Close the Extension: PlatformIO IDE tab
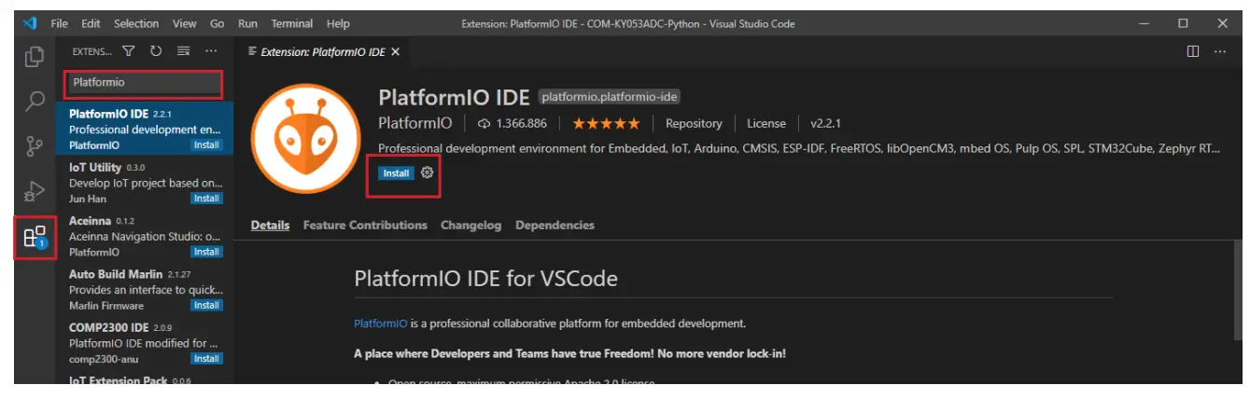Viewport: 1250px width, 399px height. pos(395,51)
